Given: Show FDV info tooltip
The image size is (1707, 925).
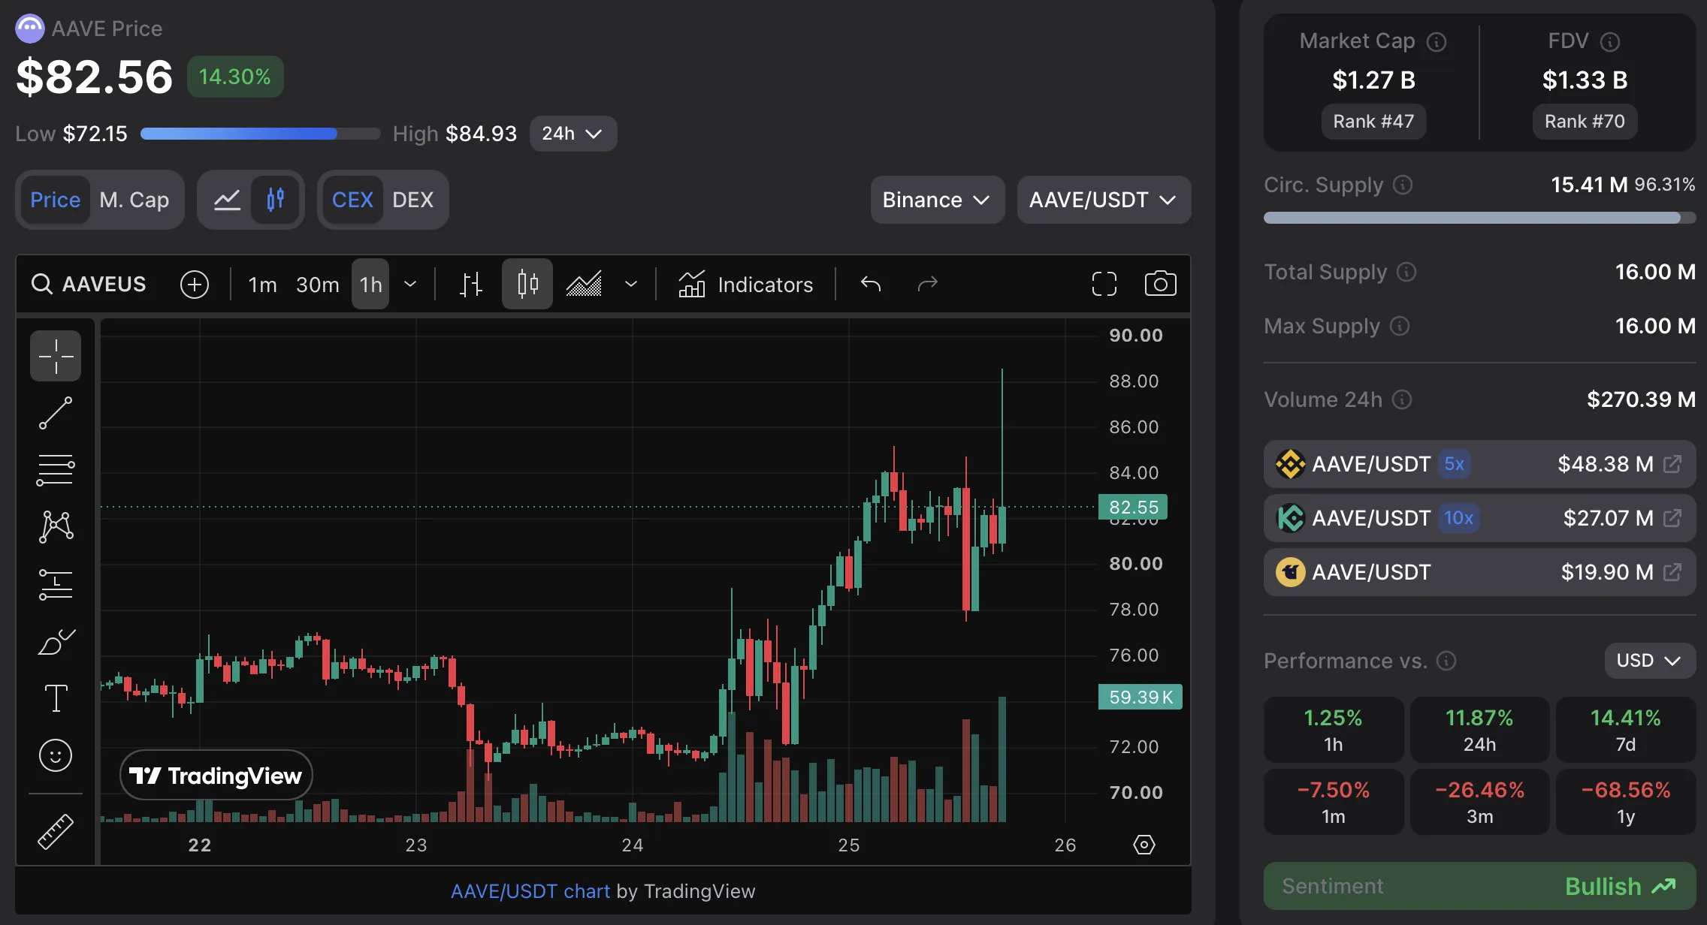Looking at the screenshot, I should [x=1610, y=42].
